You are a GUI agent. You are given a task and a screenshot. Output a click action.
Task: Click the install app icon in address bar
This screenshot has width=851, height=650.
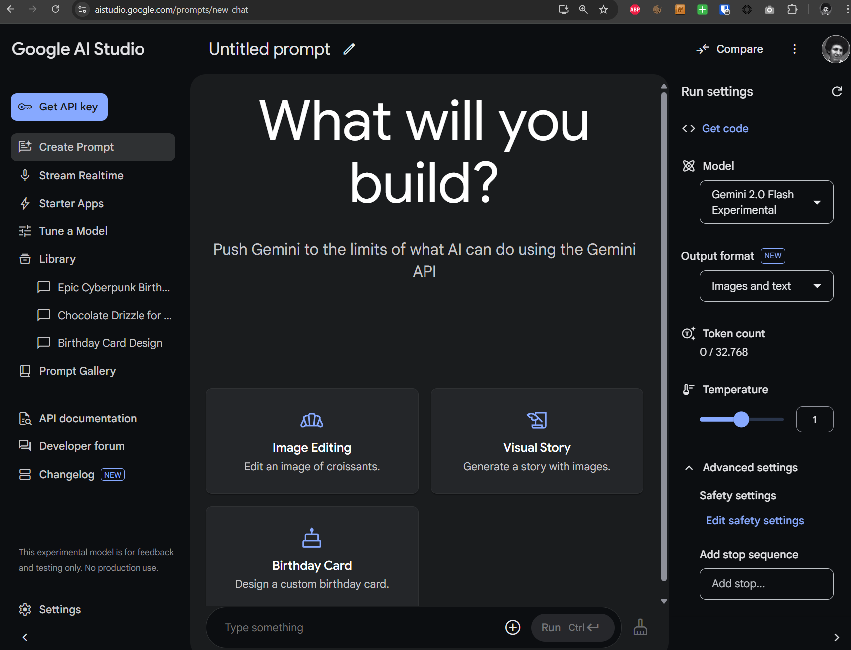point(564,9)
